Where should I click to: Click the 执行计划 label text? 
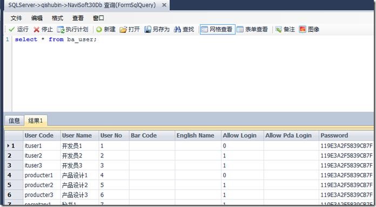click(77, 30)
